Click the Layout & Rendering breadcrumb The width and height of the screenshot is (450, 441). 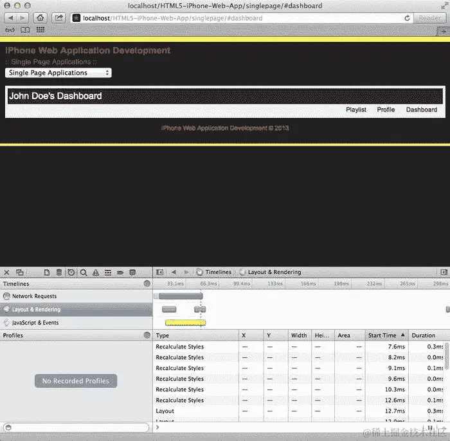click(x=271, y=272)
